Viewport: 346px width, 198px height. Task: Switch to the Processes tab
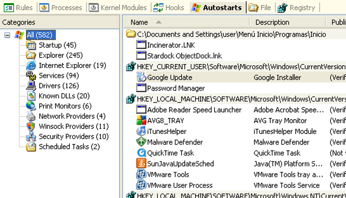pos(61,8)
